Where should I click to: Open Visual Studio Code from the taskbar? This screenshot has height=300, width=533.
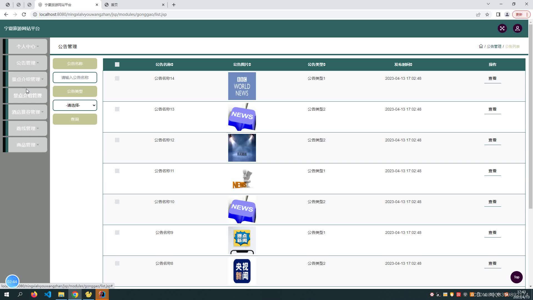coord(48,294)
